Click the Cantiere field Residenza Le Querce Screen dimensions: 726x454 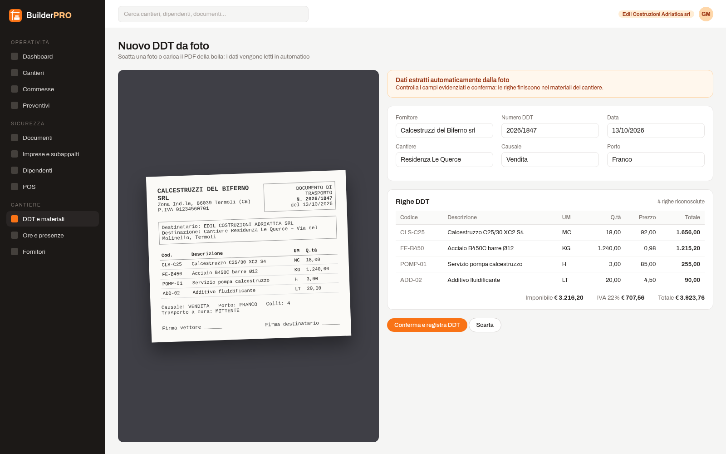click(x=444, y=159)
